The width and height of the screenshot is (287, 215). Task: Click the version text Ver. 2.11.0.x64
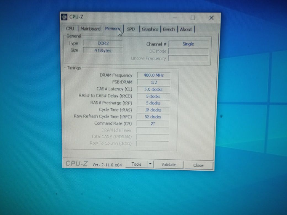[x=107, y=165]
